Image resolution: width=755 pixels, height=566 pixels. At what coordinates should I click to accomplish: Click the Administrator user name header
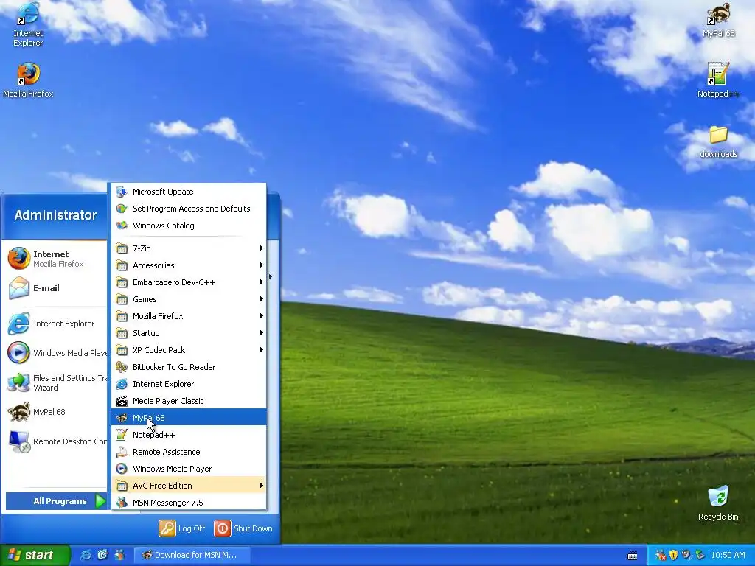pyautogui.click(x=55, y=215)
